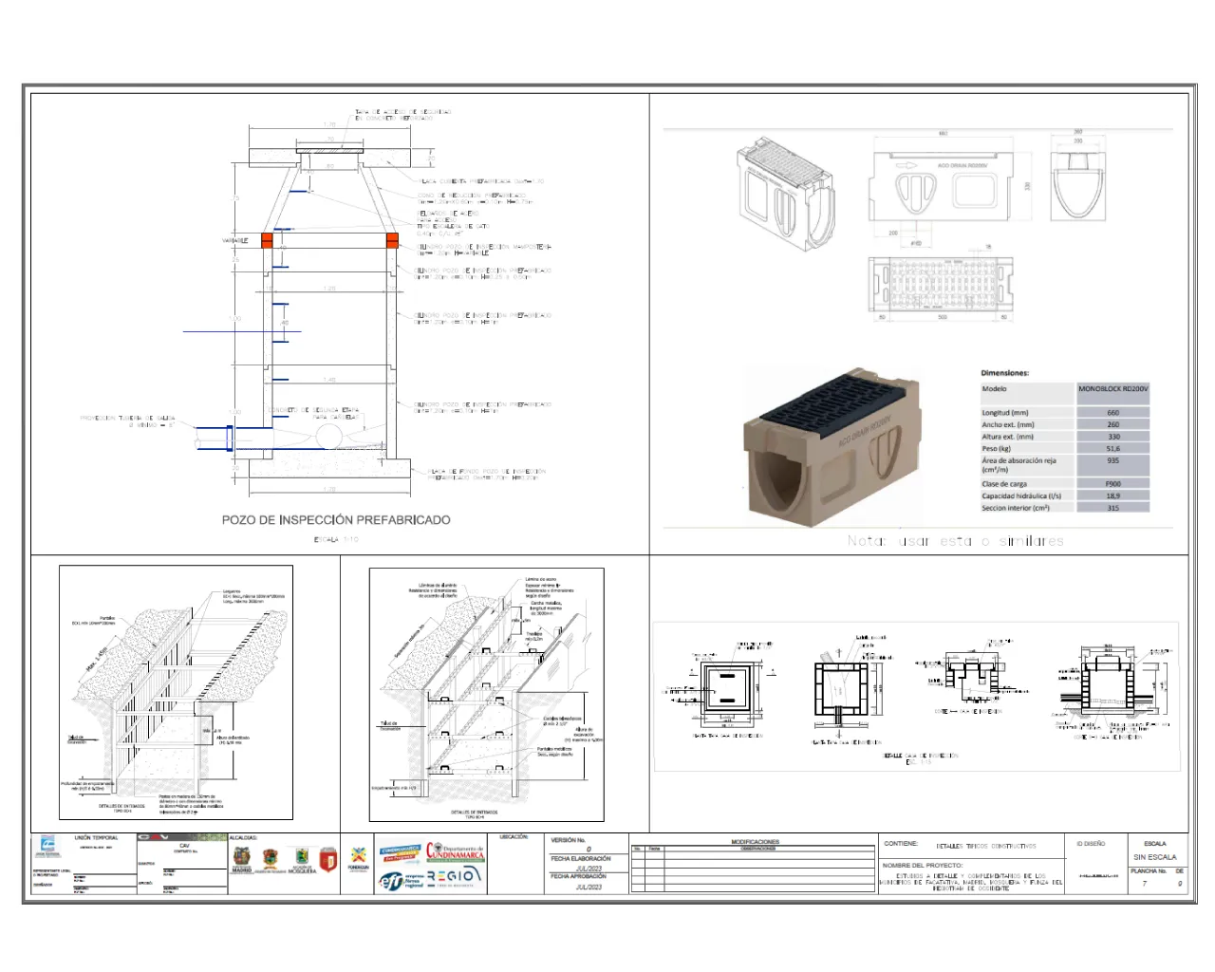Click the Fondecun logo
This screenshot has width=1215, height=972.
pyautogui.click(x=358, y=857)
